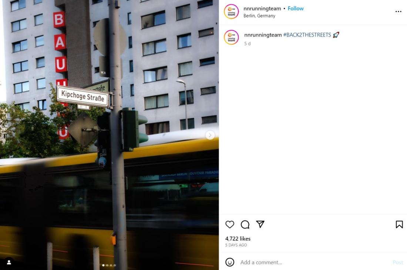Click nnrunningteam avatar beside the caption
Viewport: 407px width, 270px height.
[x=231, y=37]
